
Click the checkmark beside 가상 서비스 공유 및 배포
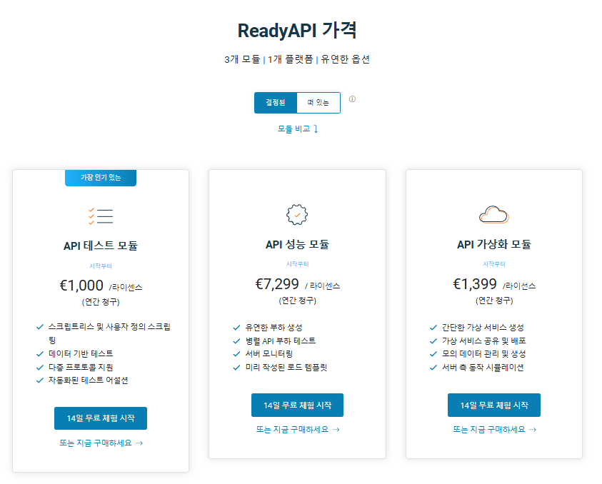pyautogui.click(x=433, y=341)
